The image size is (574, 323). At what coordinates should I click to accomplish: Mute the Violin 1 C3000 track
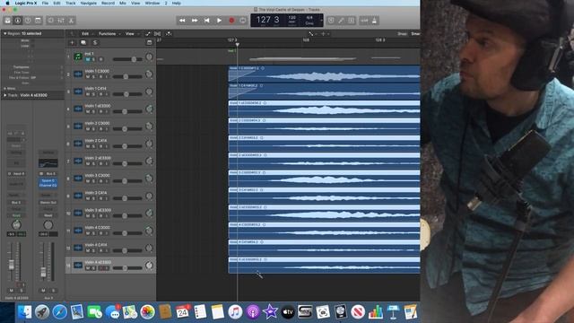coord(88,77)
